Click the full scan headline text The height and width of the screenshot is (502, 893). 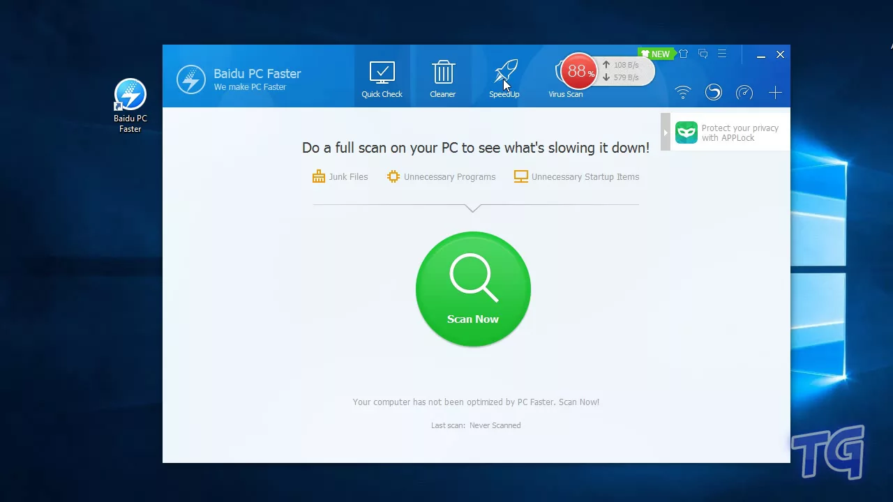[475, 148]
